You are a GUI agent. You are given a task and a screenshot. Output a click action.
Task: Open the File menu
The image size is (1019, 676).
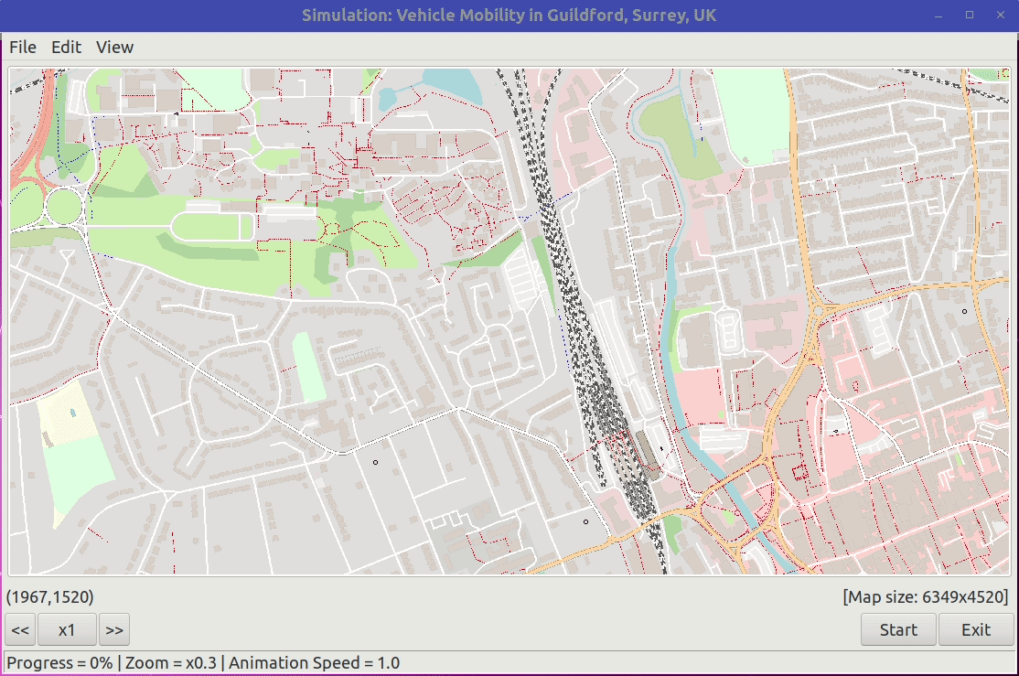coord(23,48)
